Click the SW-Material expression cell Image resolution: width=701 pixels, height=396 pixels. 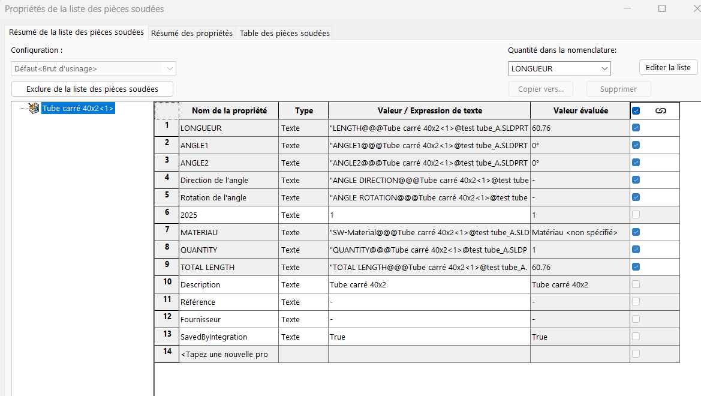(429, 232)
